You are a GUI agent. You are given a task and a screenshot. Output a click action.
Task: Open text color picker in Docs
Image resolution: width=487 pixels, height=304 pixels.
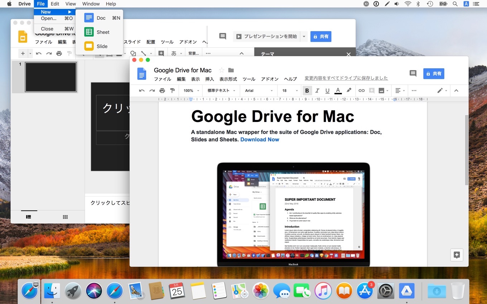coord(338,90)
